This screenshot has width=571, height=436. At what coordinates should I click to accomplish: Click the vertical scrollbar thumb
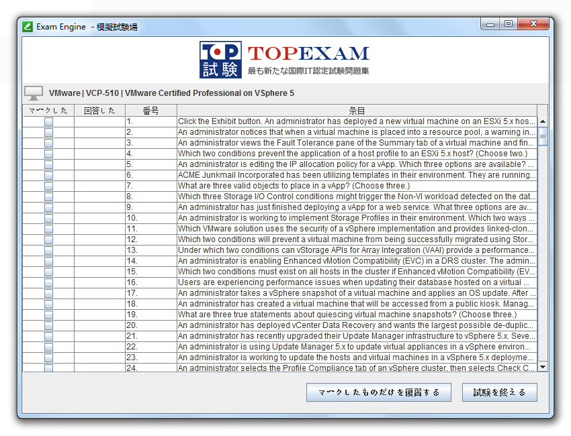point(543,136)
